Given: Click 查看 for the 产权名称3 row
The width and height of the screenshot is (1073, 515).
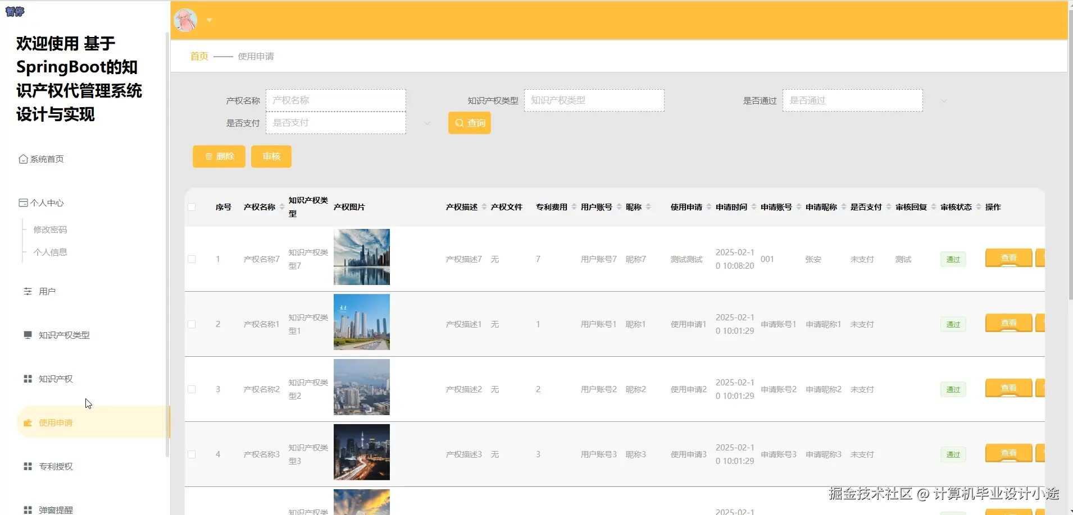Looking at the screenshot, I should [1009, 453].
